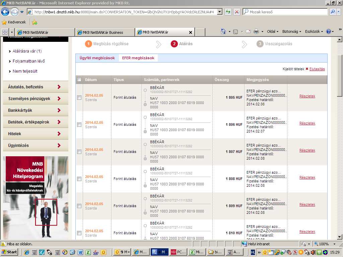Expand the Bankkártyák menu
The height and width of the screenshot is (257, 343).
pyautogui.click(x=36, y=110)
